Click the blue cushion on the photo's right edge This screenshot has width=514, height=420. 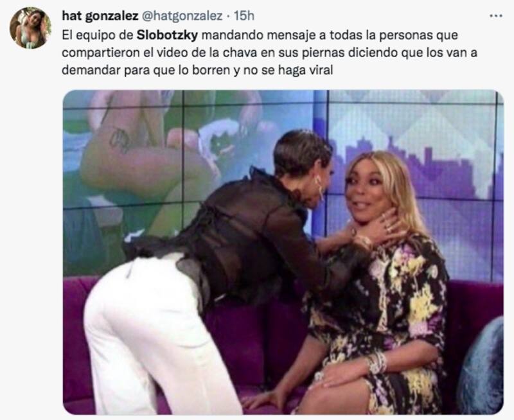pos(481,365)
